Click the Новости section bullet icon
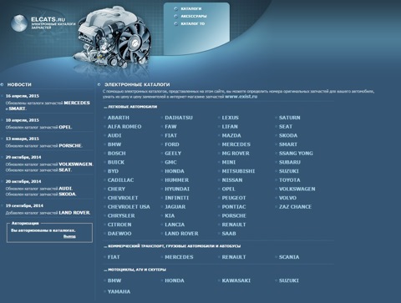This screenshot has height=303, width=401. 3,84
